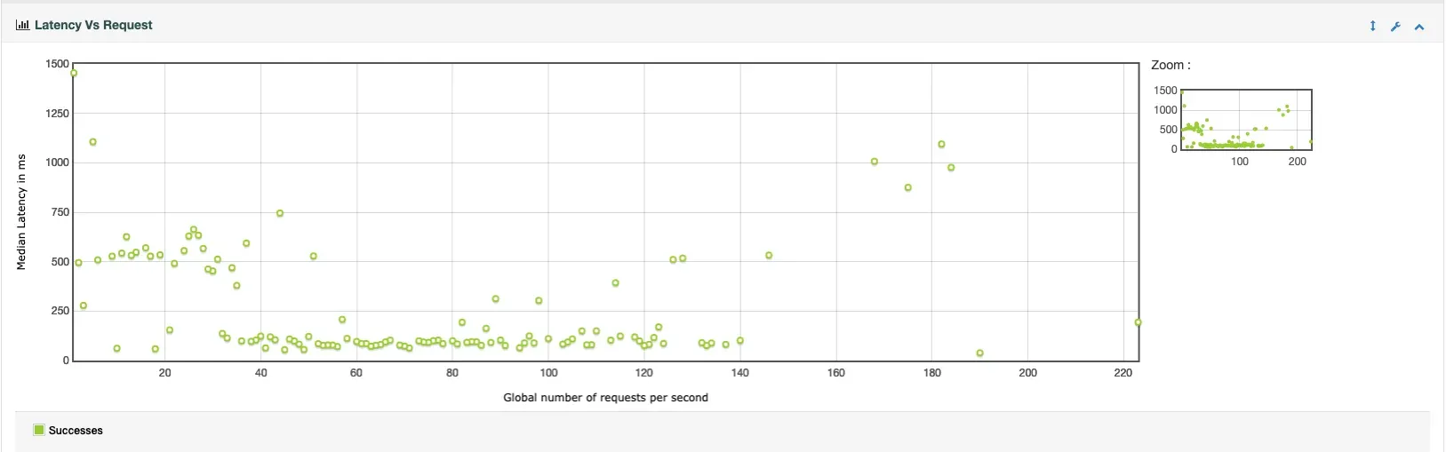Select the topmost data point near 1450 ms
Viewport: 1446px width, 452px height.
pyautogui.click(x=74, y=73)
